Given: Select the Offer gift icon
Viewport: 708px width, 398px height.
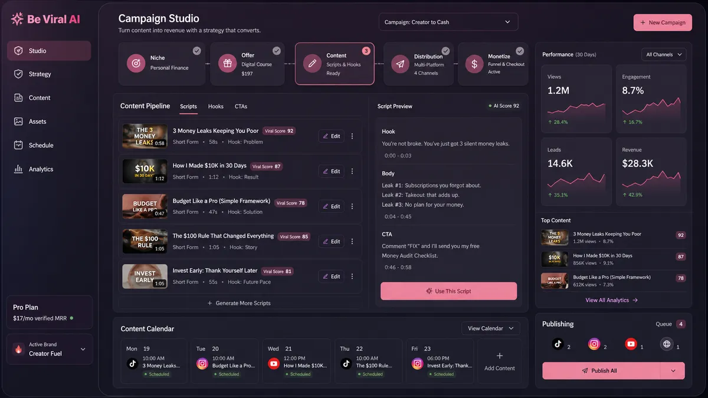Looking at the screenshot, I should (x=227, y=64).
